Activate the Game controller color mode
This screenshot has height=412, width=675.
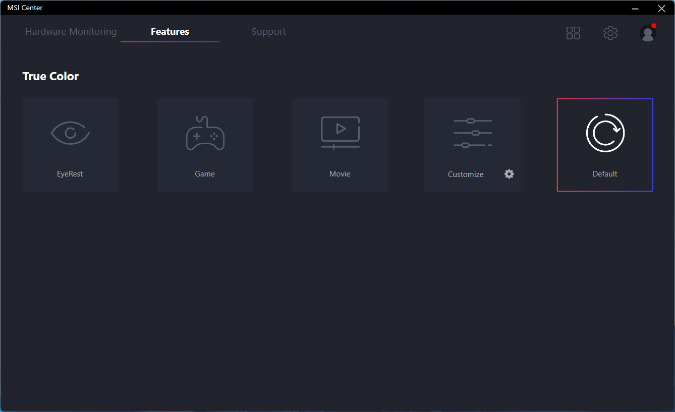(205, 145)
